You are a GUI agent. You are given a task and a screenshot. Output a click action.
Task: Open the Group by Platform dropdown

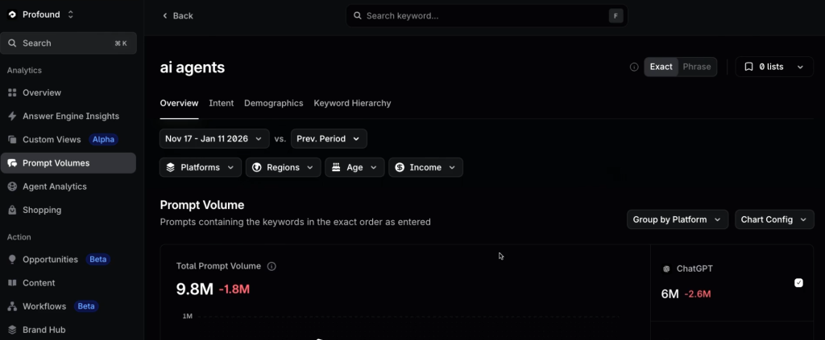coord(677,219)
